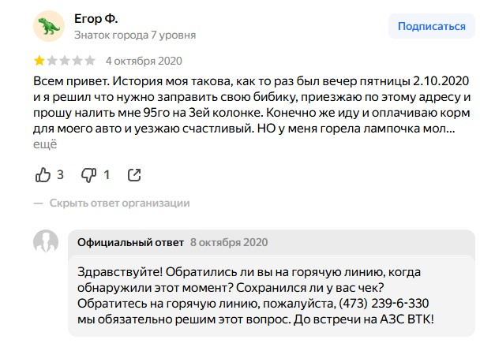Click 'Знаток города 7 уровня' status
The width and height of the screenshot is (495, 351).
[x=135, y=35]
